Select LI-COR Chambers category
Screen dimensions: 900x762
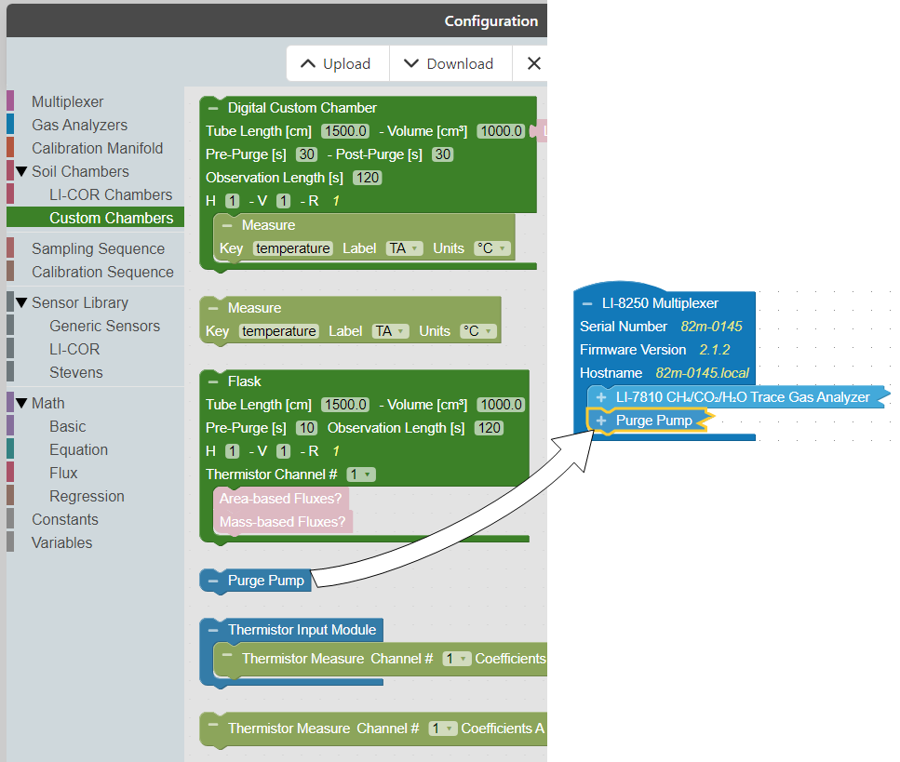pos(111,194)
